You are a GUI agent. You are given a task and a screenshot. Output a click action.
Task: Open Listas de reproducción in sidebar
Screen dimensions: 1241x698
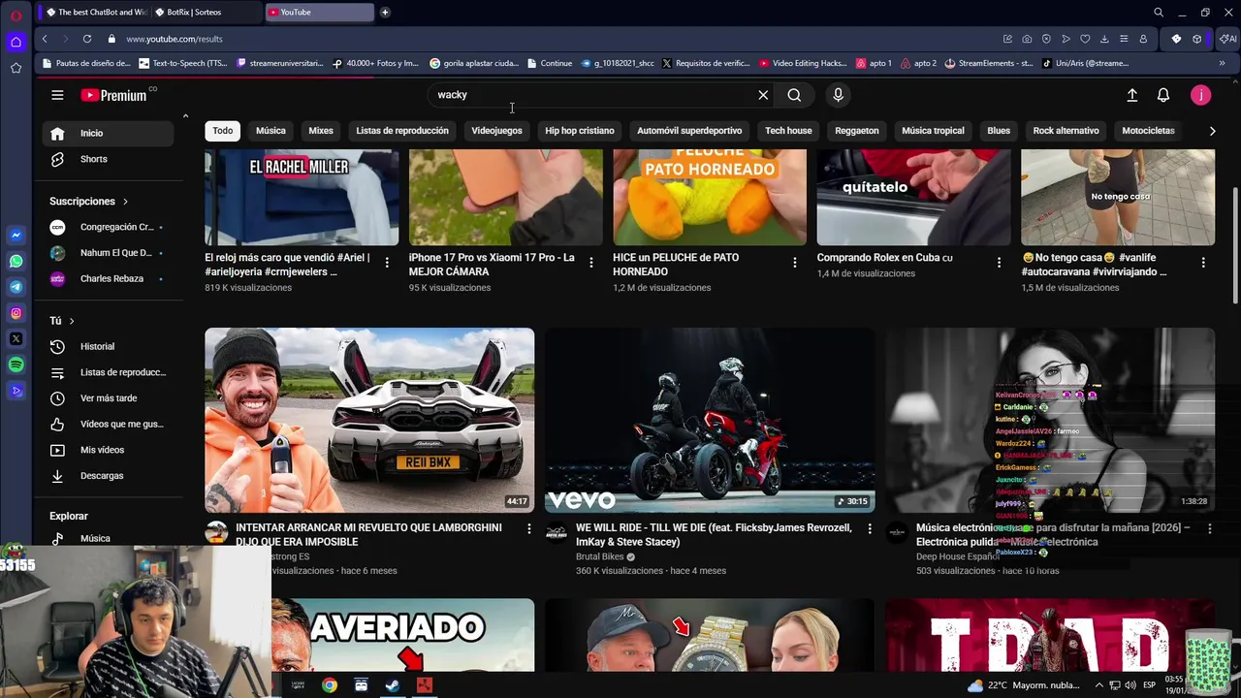point(106,372)
